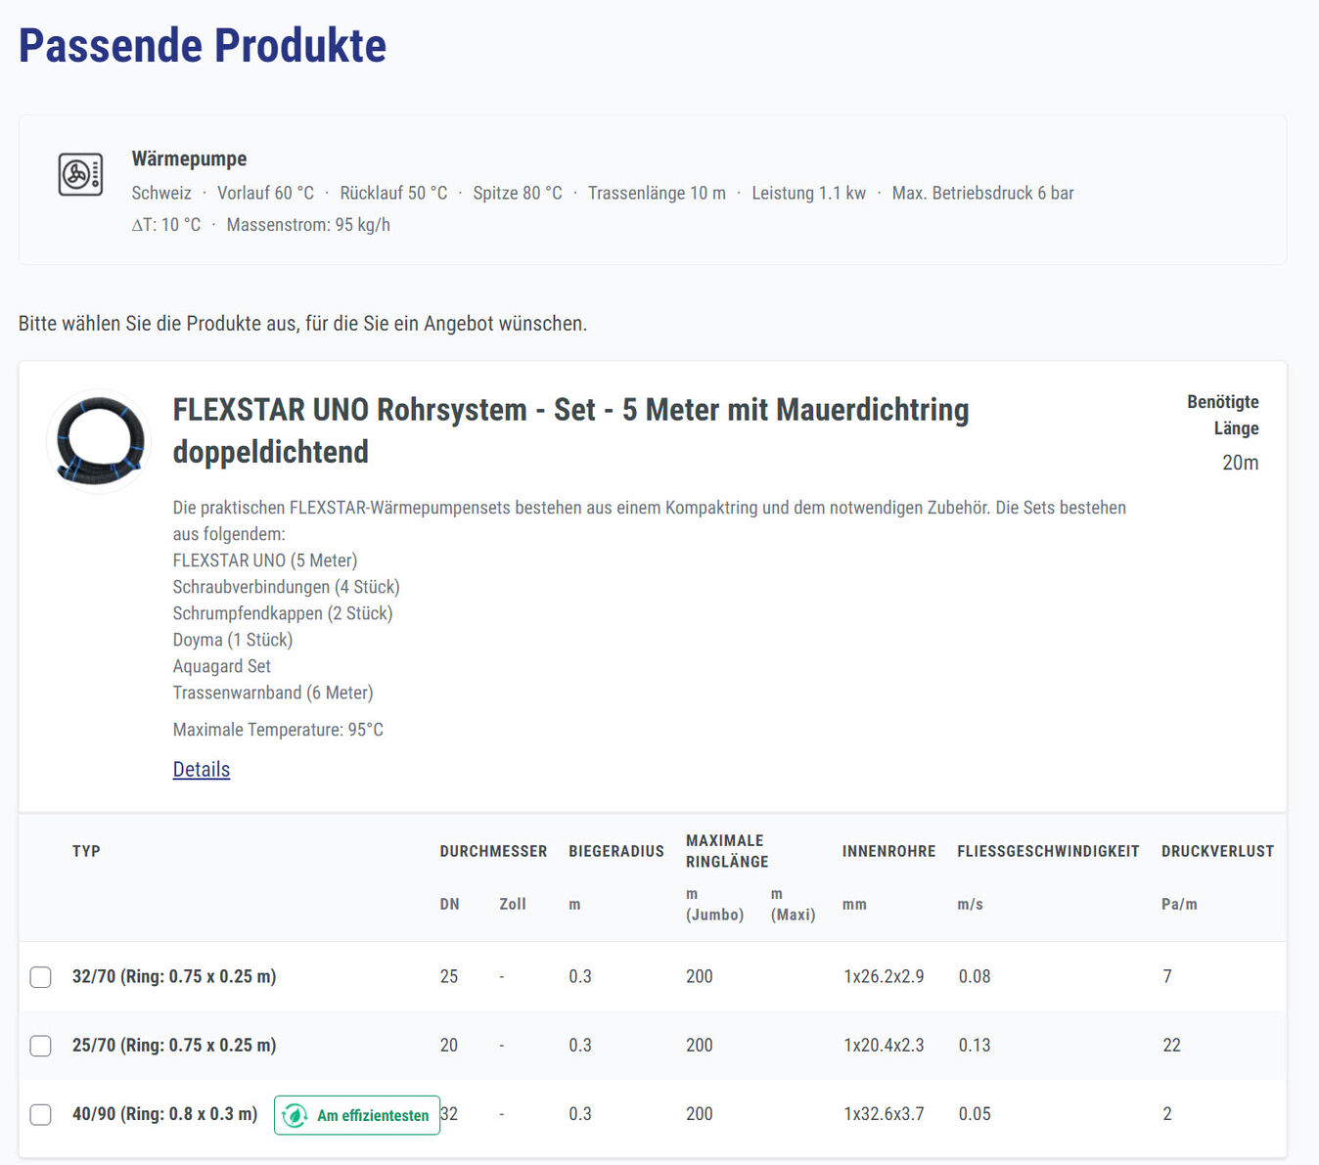Click the 'Rücklauf 50 °C' parameter

click(393, 193)
